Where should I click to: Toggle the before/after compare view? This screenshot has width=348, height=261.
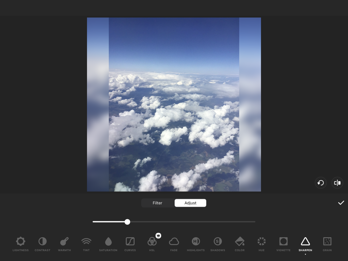click(x=337, y=183)
